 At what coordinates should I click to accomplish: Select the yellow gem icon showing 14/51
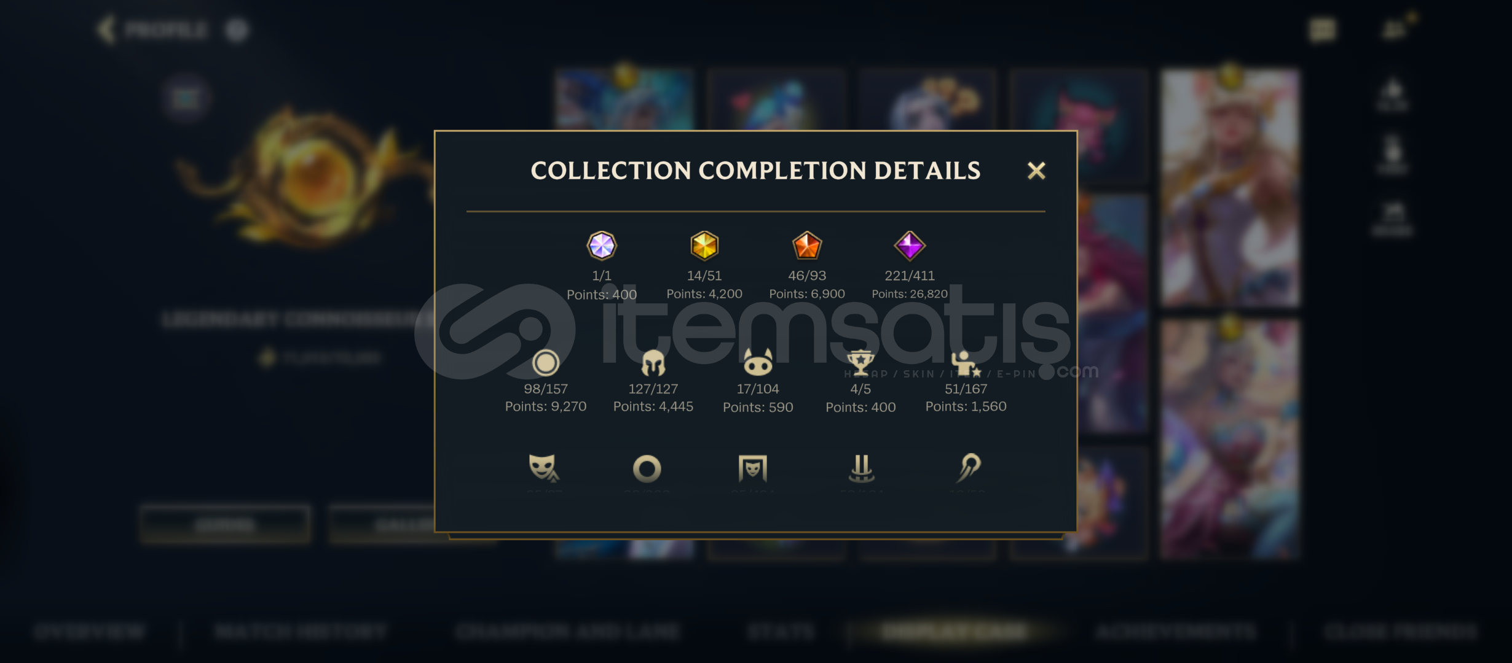[x=704, y=246]
